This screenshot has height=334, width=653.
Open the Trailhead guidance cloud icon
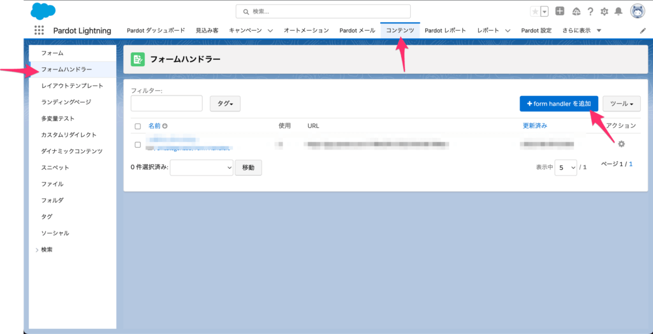tap(576, 11)
